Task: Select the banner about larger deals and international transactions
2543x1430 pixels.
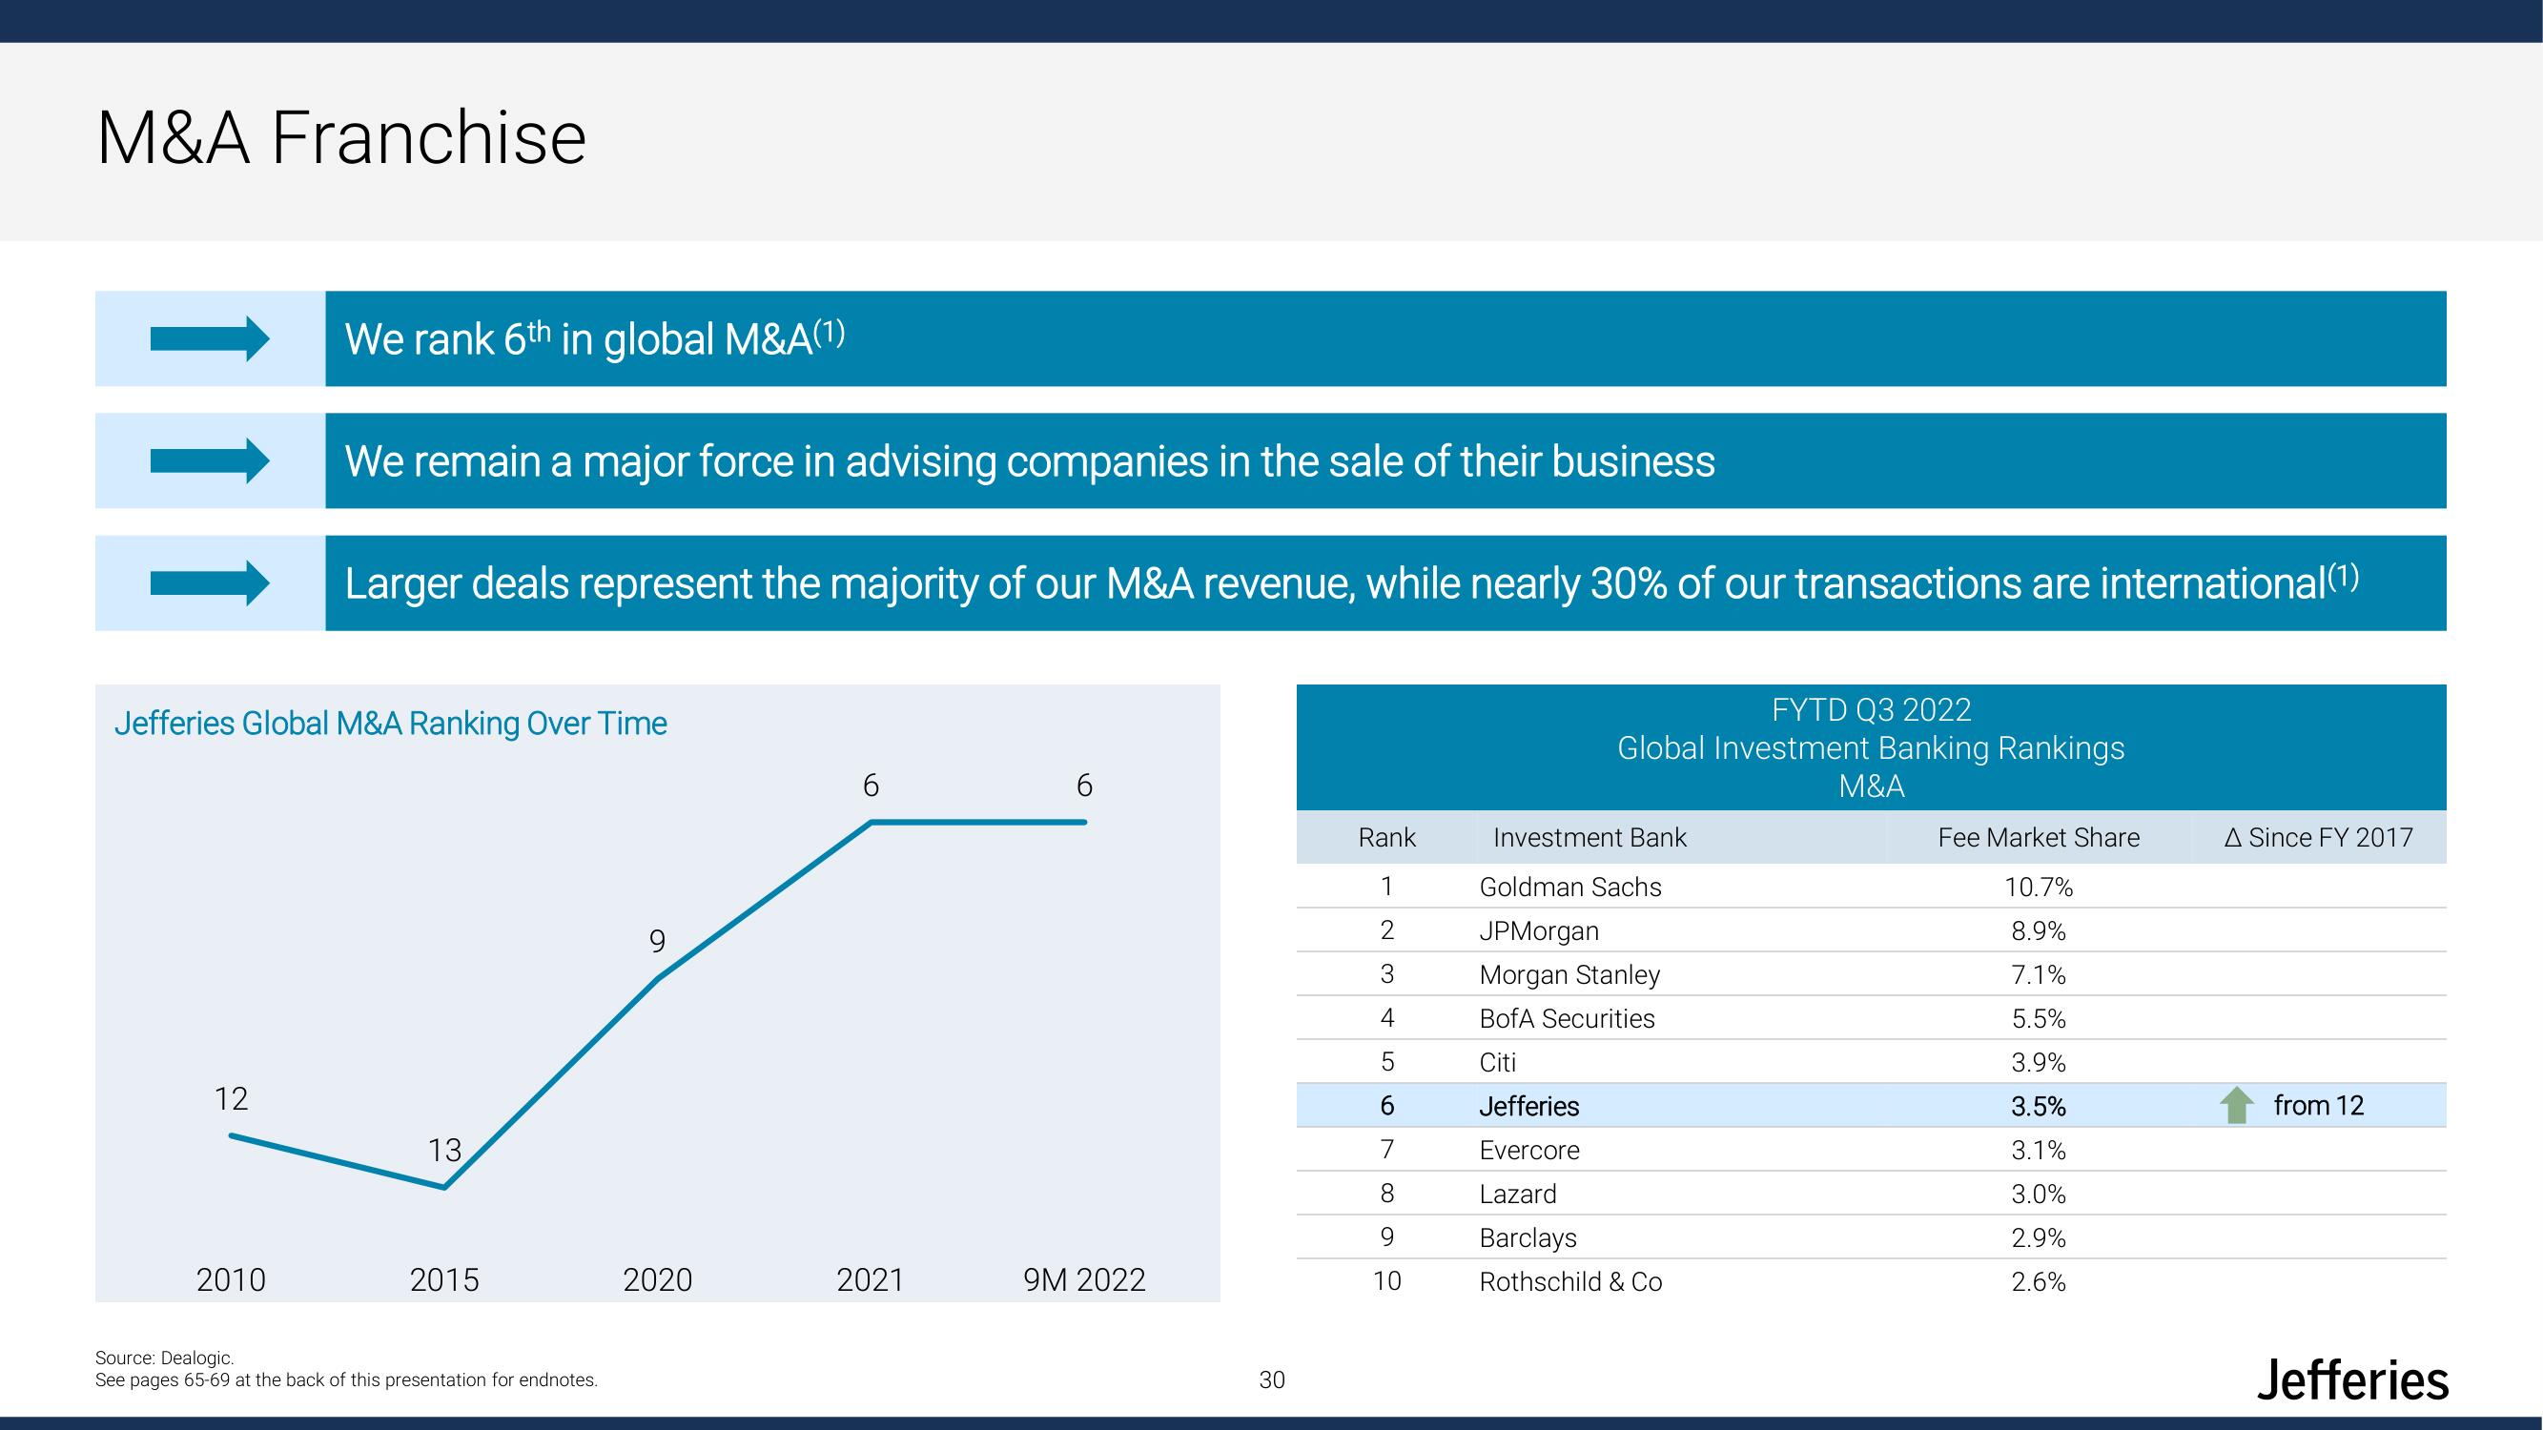Action: coord(1385,583)
